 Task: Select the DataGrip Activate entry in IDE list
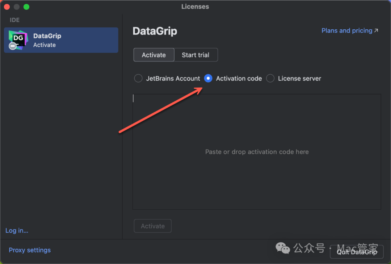[61, 40]
